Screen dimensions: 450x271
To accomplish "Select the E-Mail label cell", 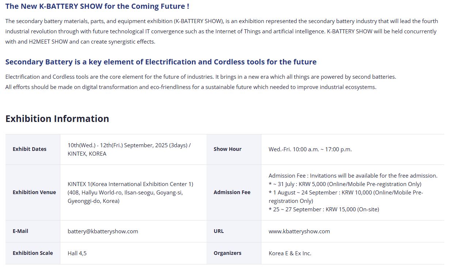I will pyautogui.click(x=33, y=231).
